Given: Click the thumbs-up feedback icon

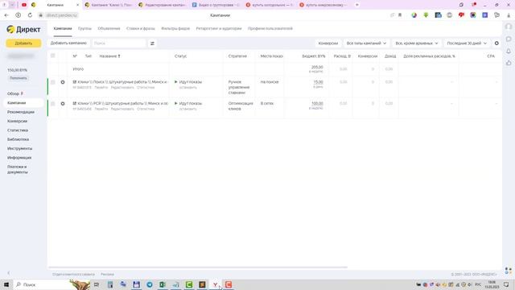Looking at the screenshot, I should coord(509,63).
